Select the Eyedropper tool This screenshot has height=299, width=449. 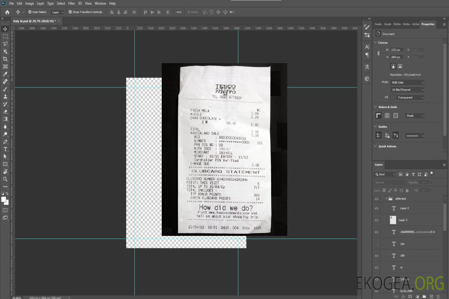5,74
